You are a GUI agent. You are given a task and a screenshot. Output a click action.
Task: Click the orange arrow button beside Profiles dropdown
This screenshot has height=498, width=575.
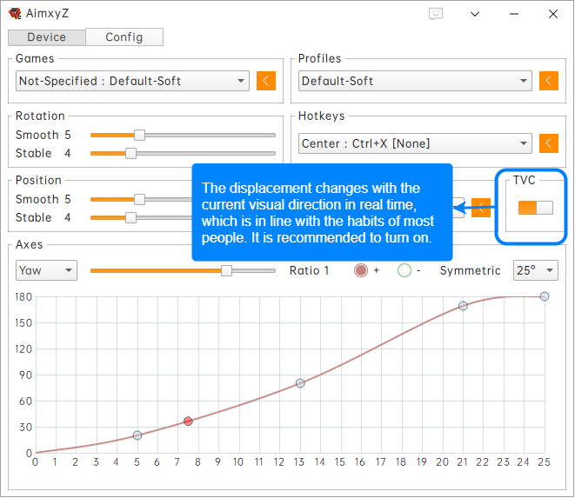coord(548,81)
